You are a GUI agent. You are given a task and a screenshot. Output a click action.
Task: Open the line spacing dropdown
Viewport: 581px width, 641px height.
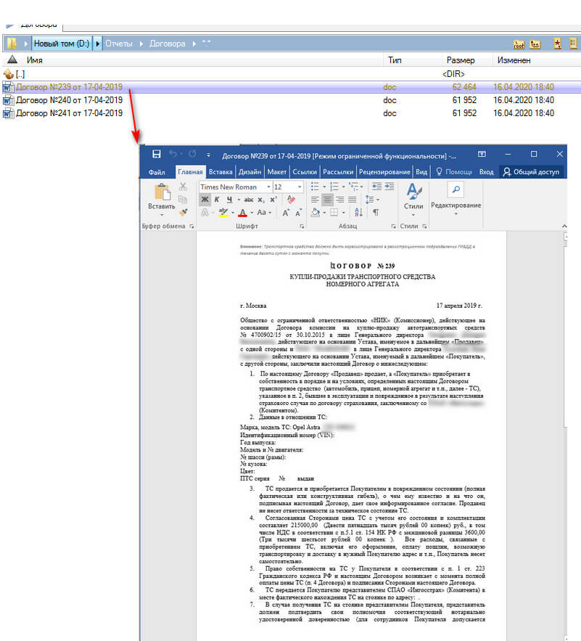(x=378, y=199)
